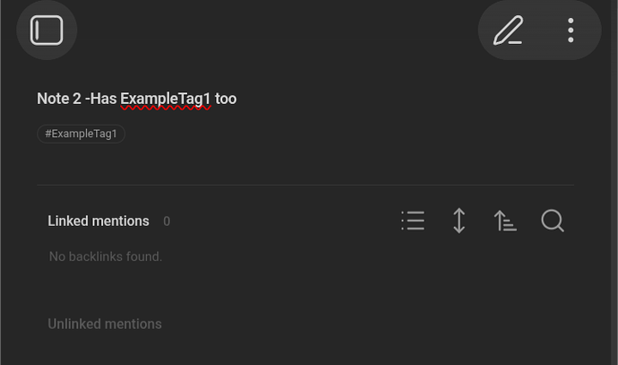618x365 pixels.
Task: Toggle the left sidebar panel icon
Action: click(x=47, y=30)
